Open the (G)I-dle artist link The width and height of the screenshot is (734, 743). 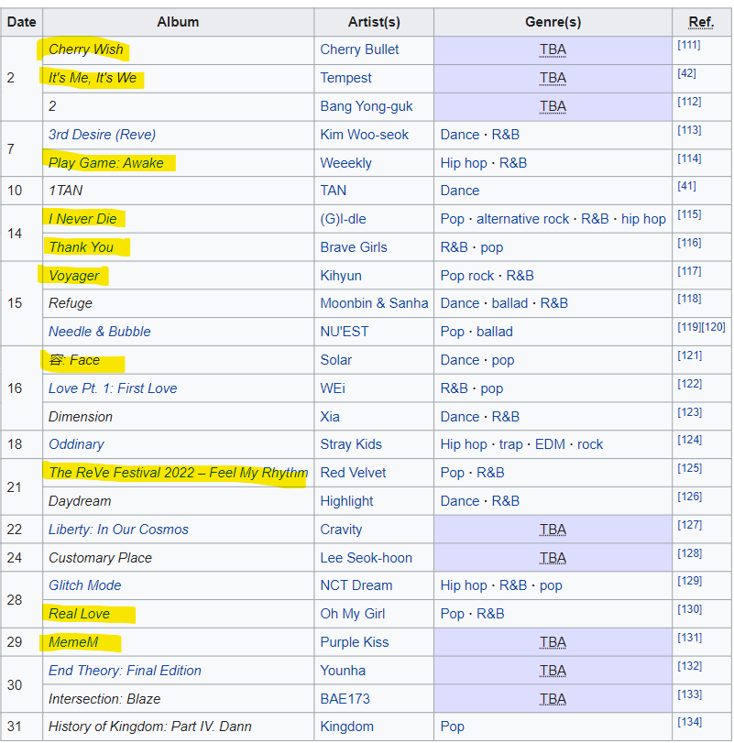pos(343,219)
